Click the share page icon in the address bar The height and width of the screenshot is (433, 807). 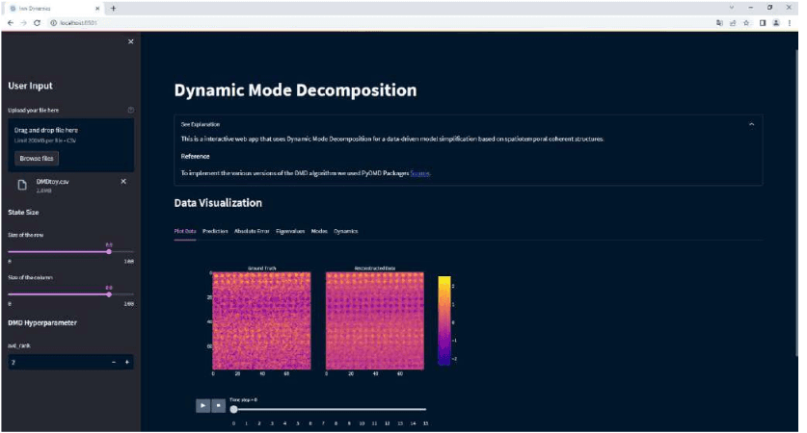[733, 22]
